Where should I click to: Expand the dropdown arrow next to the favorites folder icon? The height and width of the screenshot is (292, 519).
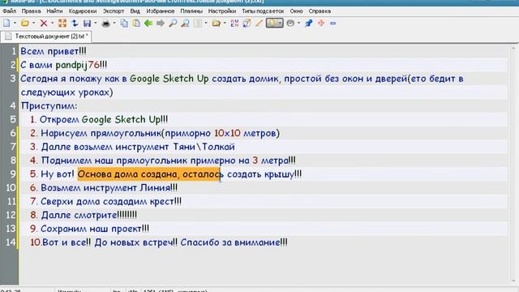pos(225,24)
